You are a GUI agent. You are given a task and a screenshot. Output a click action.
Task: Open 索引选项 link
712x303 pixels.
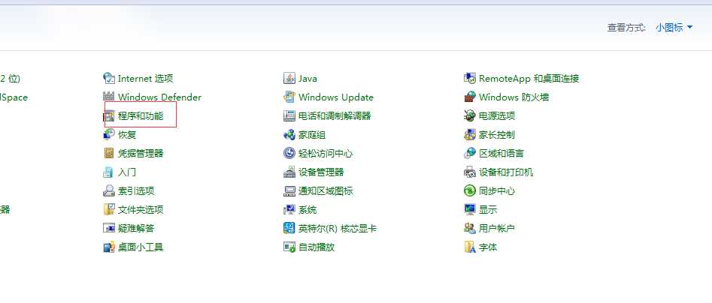point(136,190)
